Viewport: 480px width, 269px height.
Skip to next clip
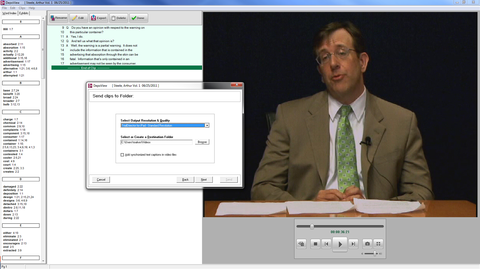point(353,244)
